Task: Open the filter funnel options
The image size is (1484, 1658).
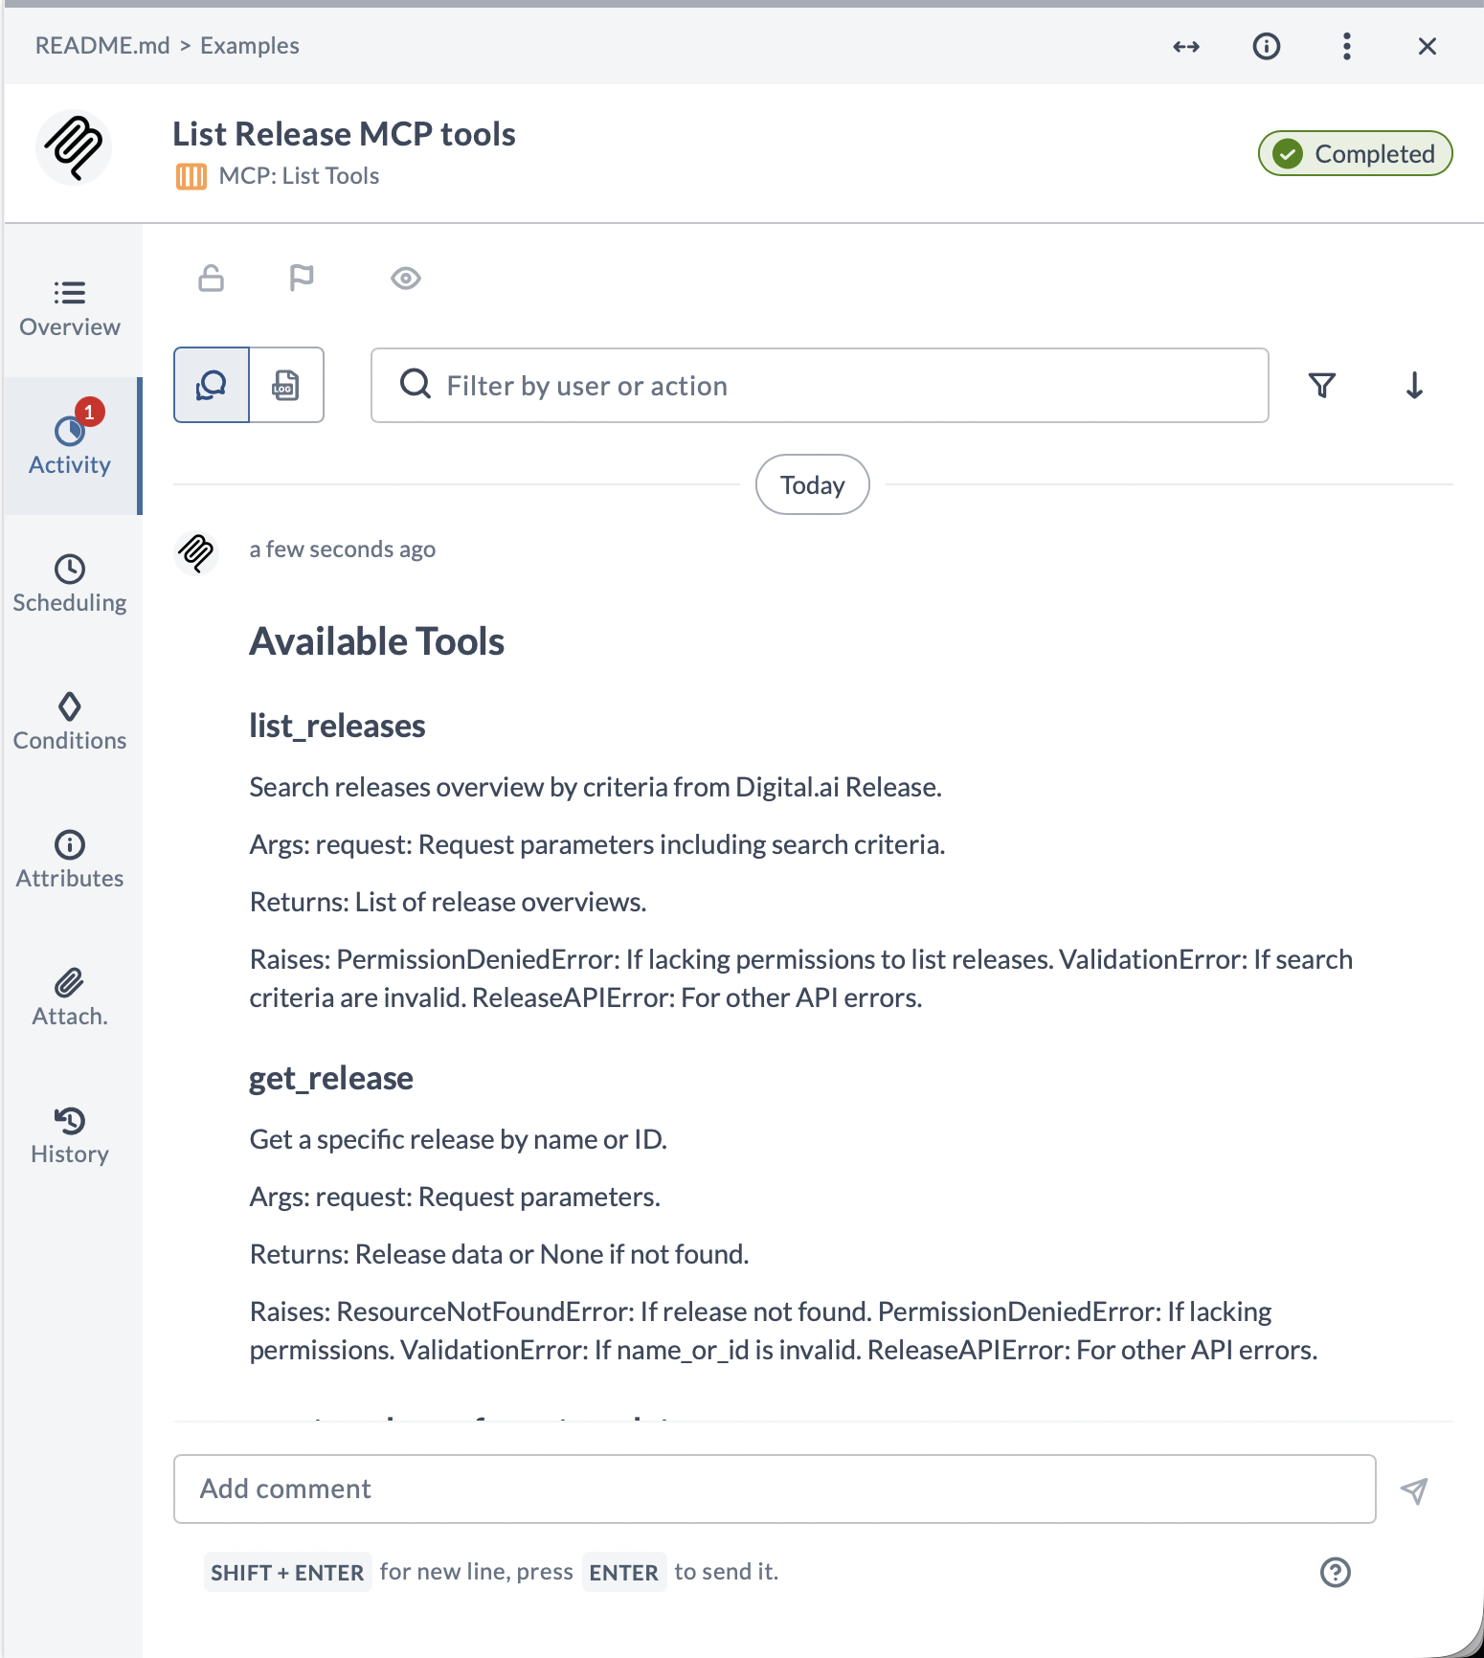Action: [1322, 385]
